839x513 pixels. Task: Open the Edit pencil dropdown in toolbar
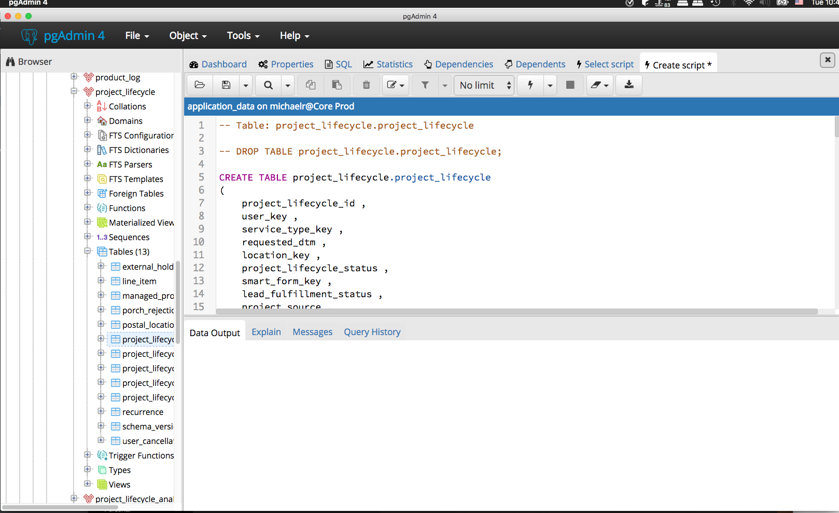coord(396,85)
